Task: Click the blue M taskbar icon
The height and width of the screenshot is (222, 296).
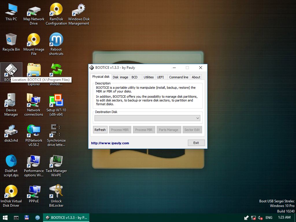Action: (x=38, y=218)
